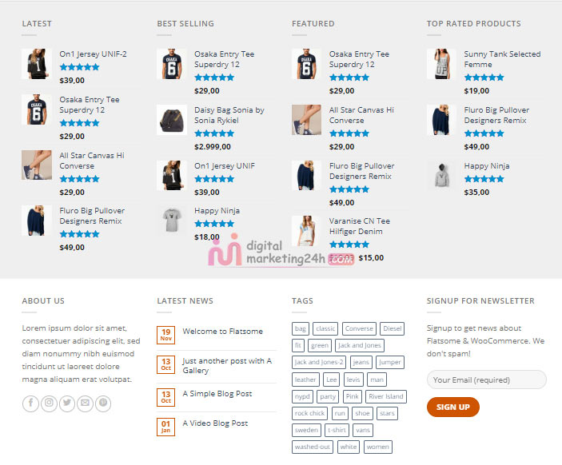Image resolution: width=562 pixels, height=465 pixels.
Task: Open Fluro Big Pullover in Featured
Action: click(x=361, y=171)
